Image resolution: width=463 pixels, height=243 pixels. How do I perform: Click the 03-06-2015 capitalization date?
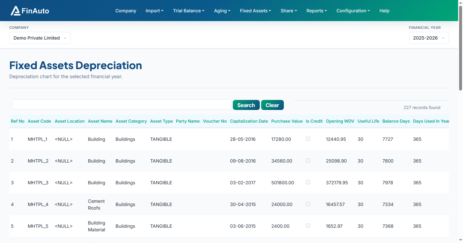(243, 226)
